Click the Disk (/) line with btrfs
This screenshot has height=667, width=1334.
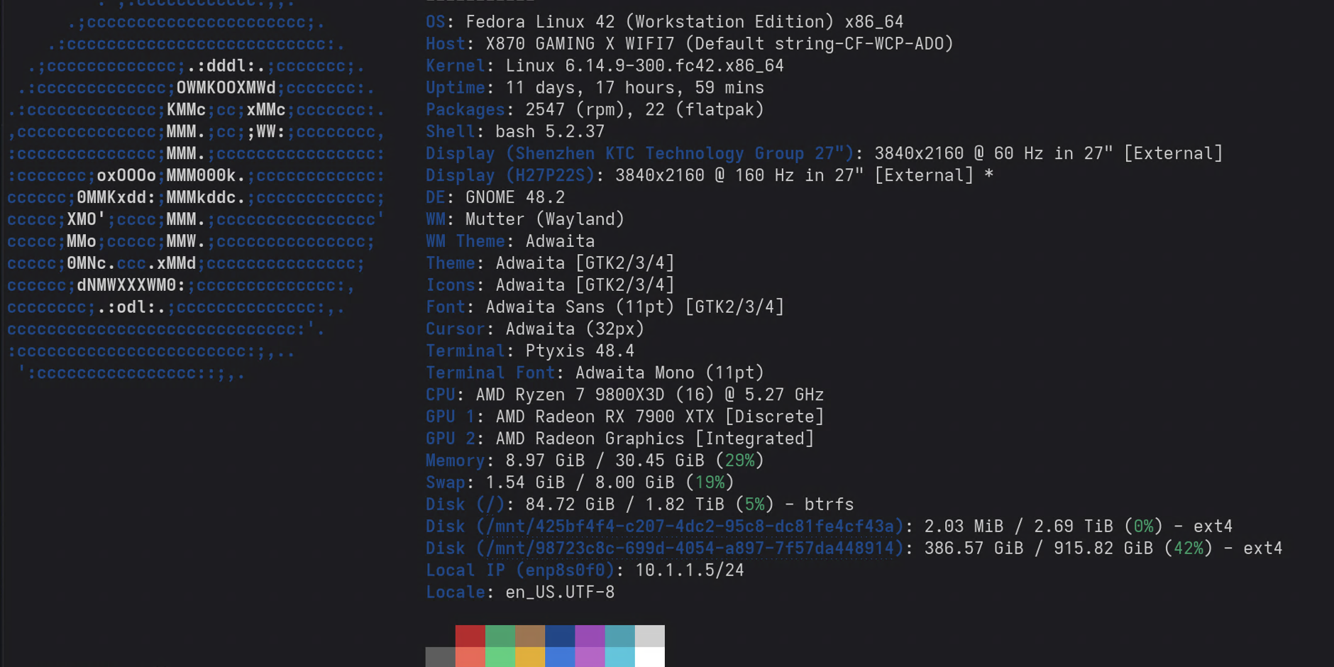click(x=639, y=506)
